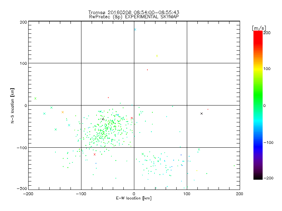Click the E-W axis tick label '100'
This screenshot has width=282, height=211.
[187, 194]
